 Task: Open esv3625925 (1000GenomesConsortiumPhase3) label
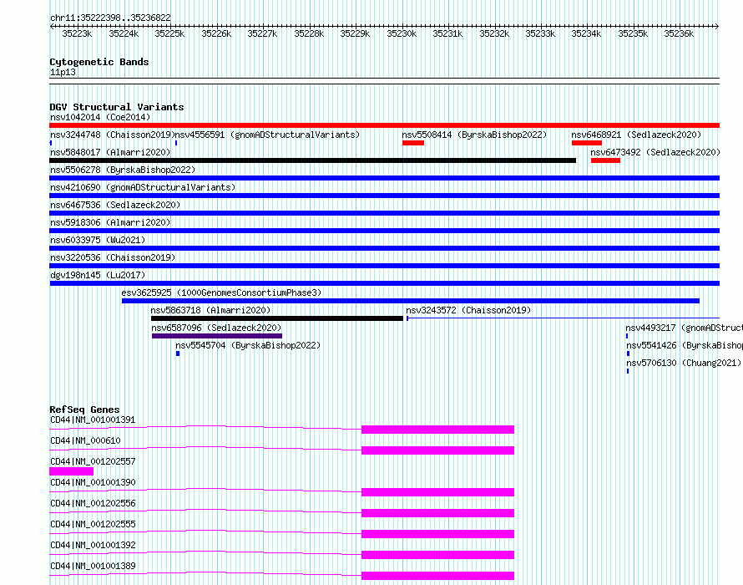tap(221, 292)
